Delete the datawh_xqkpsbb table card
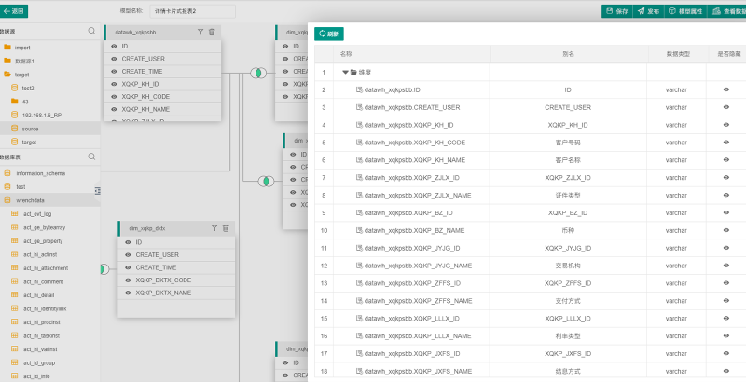746x382 pixels. pos(212,32)
